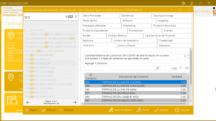Add contorno with the plus icon
This screenshot has width=216, height=121.
[181, 68]
